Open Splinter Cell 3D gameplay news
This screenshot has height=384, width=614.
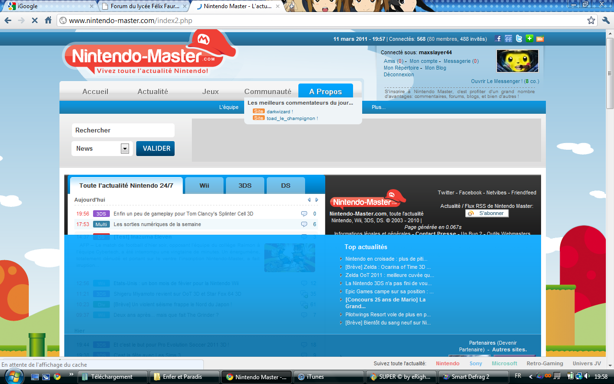pyautogui.click(x=183, y=214)
